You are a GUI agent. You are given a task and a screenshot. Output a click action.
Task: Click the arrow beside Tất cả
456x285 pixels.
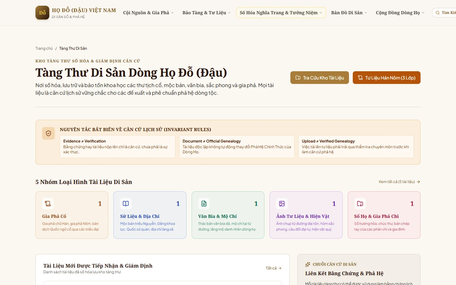[280, 268]
